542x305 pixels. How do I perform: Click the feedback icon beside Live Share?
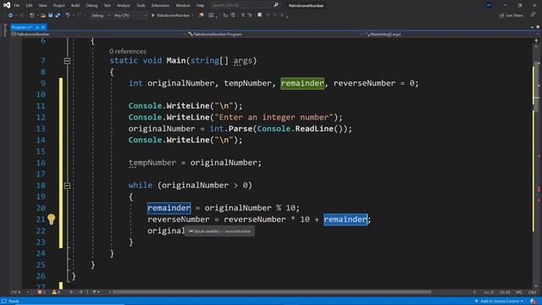coord(533,15)
